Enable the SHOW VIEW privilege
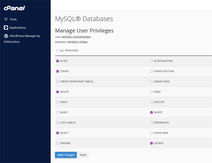The image size is (212, 163). point(152,133)
